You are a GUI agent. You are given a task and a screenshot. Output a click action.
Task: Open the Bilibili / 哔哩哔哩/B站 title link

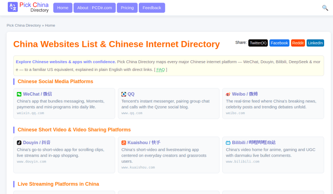tap(253, 143)
